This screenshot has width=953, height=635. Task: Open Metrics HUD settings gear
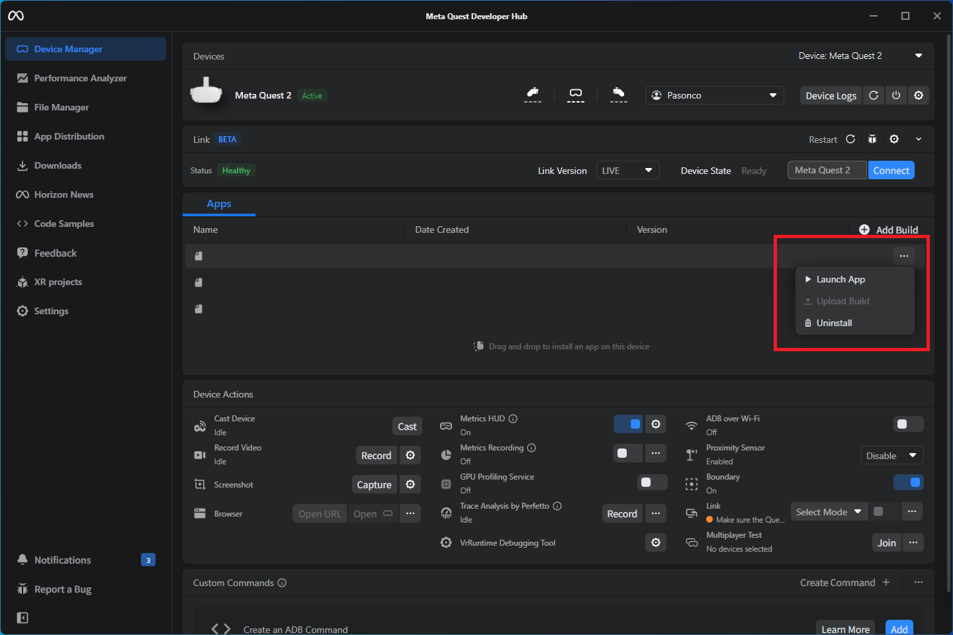(x=656, y=424)
